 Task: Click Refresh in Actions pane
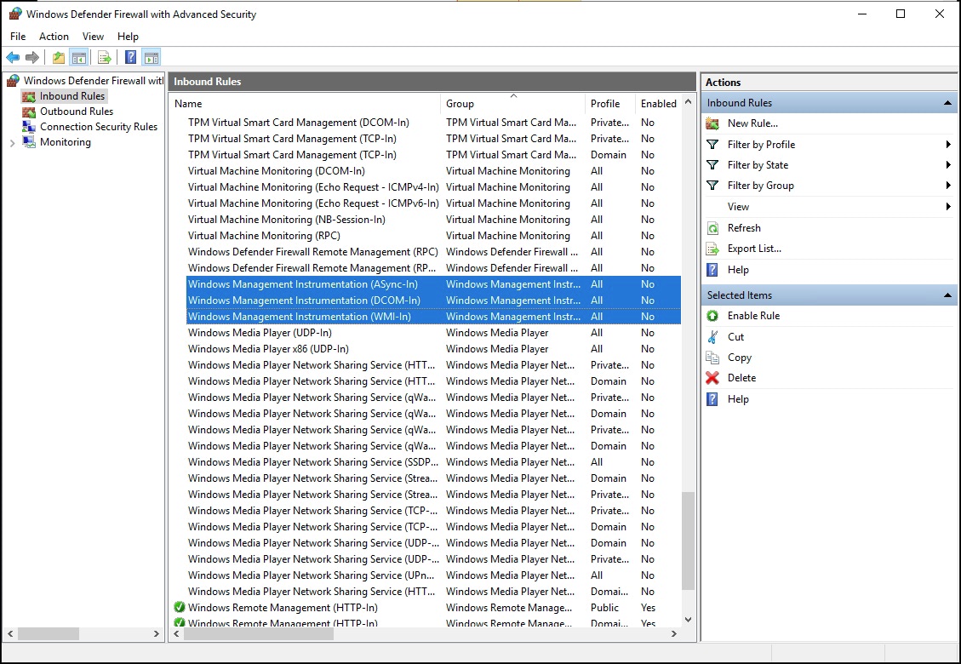[x=744, y=228]
